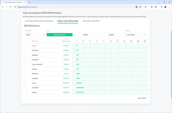Viewport: 172px width, 113px height.
Task: Reload the page with the refresh icon
Action: [10, 7]
